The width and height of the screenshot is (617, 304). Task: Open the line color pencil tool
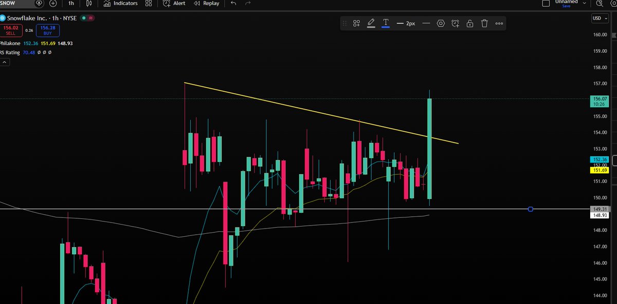(371, 23)
